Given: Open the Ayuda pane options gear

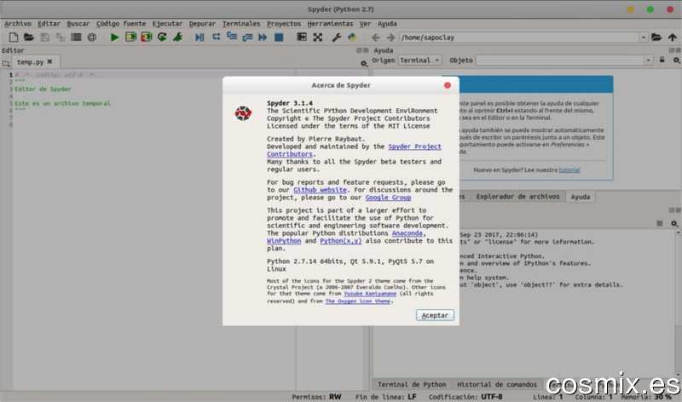Looking at the screenshot, I should point(676,60).
